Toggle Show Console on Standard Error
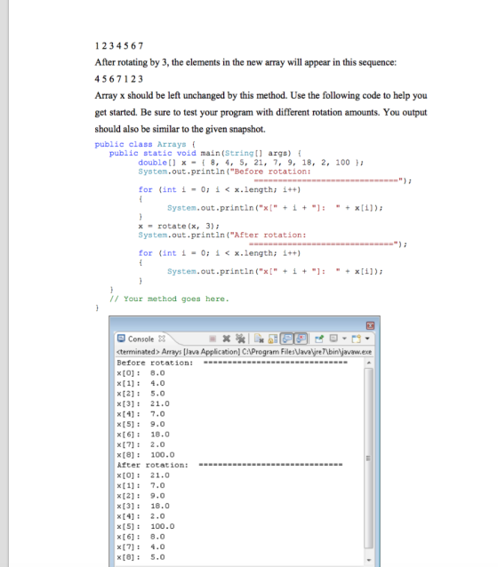This screenshot has height=567, width=498. (x=301, y=339)
